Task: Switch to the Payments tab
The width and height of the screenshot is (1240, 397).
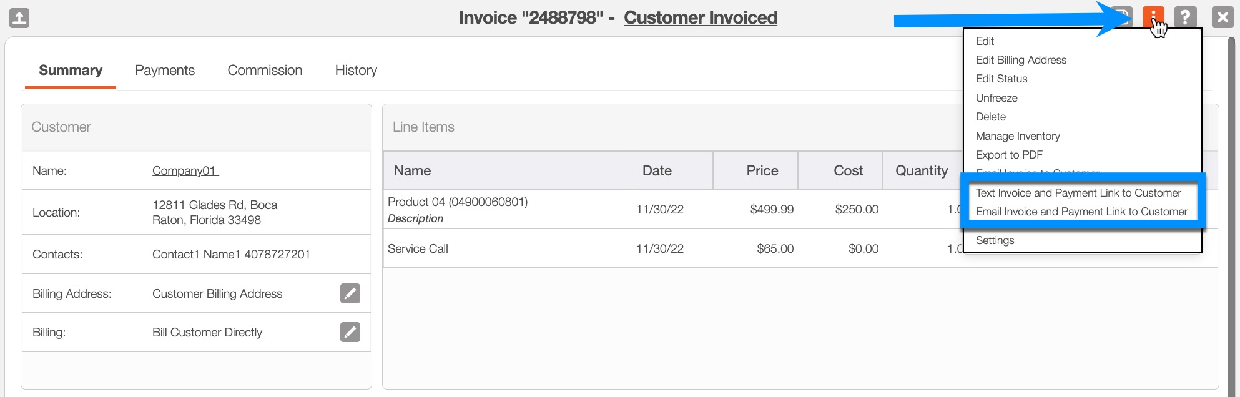Action: [165, 71]
